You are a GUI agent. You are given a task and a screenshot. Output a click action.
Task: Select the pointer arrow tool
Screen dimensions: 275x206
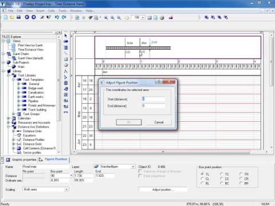tap(66, 35)
